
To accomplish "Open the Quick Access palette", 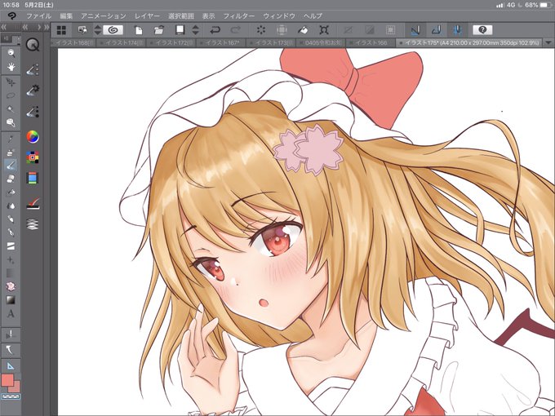I will point(33,45).
